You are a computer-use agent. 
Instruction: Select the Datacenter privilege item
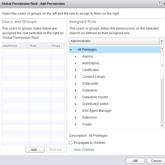click(90, 84)
